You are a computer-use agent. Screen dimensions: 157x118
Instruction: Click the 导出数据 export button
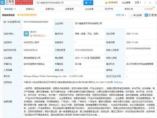tap(136, 15)
